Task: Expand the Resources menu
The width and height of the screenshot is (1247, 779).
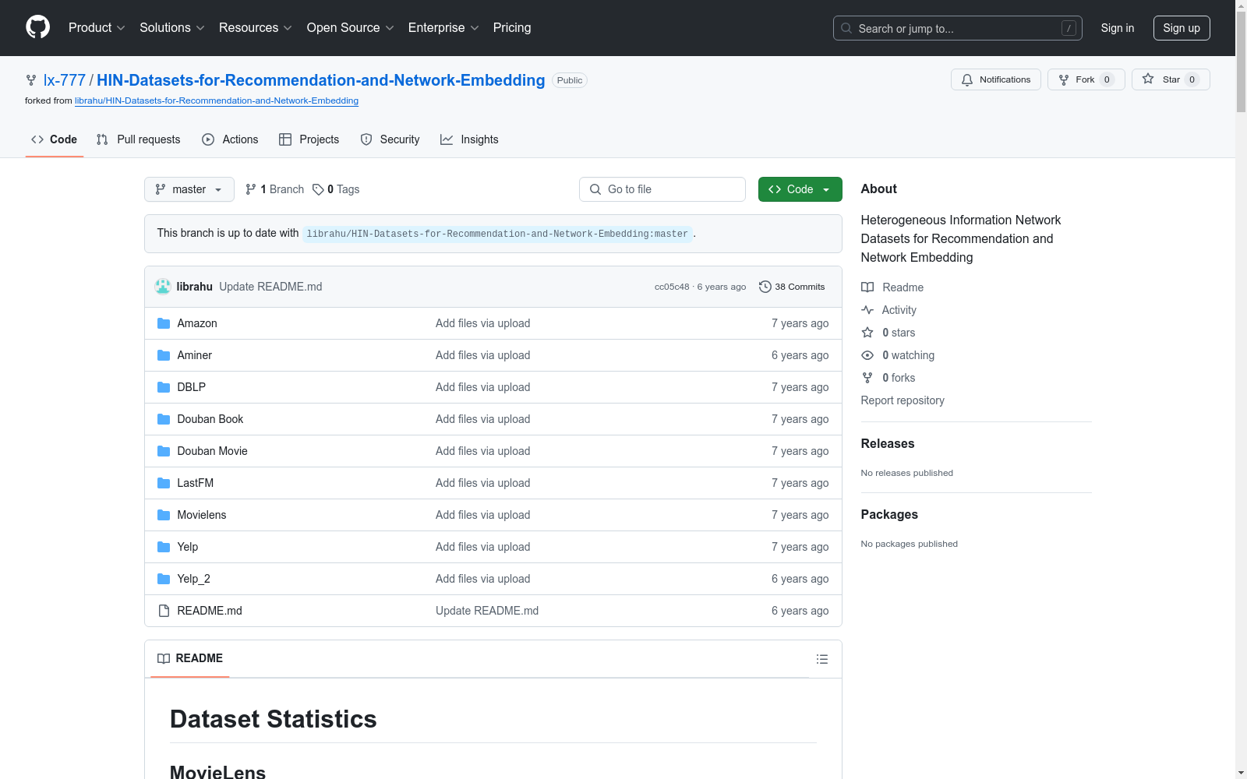Action: [256, 27]
